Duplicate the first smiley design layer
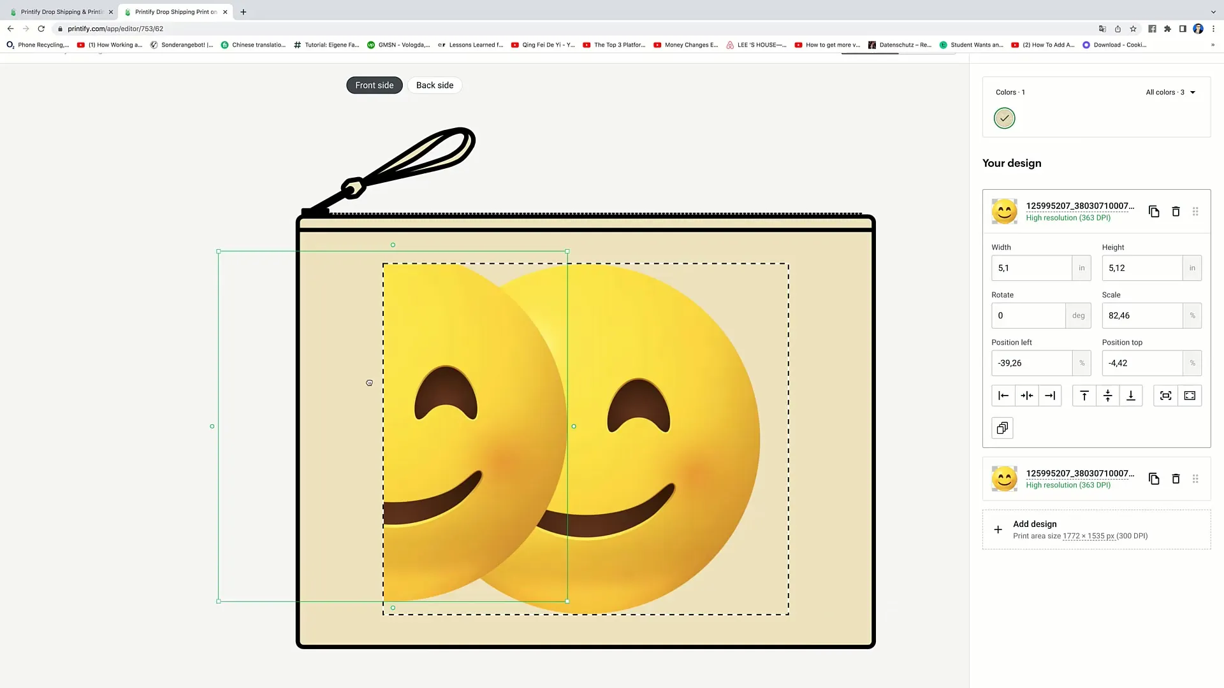Screen dimensions: 1224x688 click(x=1154, y=211)
